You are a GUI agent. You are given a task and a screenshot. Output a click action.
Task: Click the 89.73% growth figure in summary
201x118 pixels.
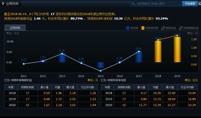click(77, 19)
